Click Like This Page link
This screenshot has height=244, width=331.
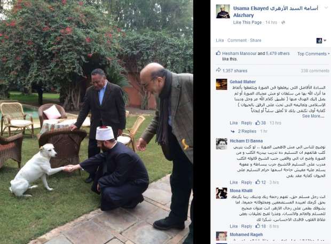point(247,22)
